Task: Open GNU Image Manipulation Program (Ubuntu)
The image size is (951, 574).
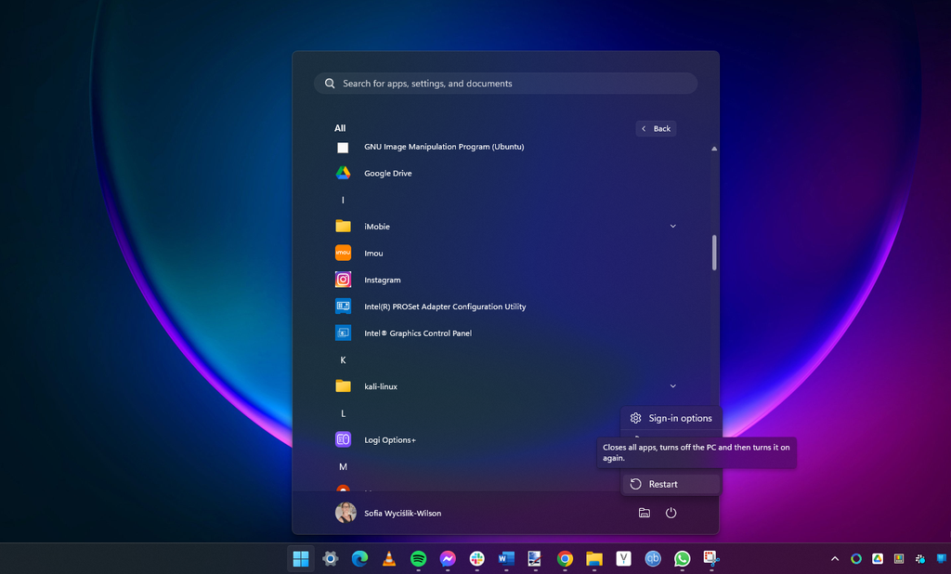Action: [444, 147]
